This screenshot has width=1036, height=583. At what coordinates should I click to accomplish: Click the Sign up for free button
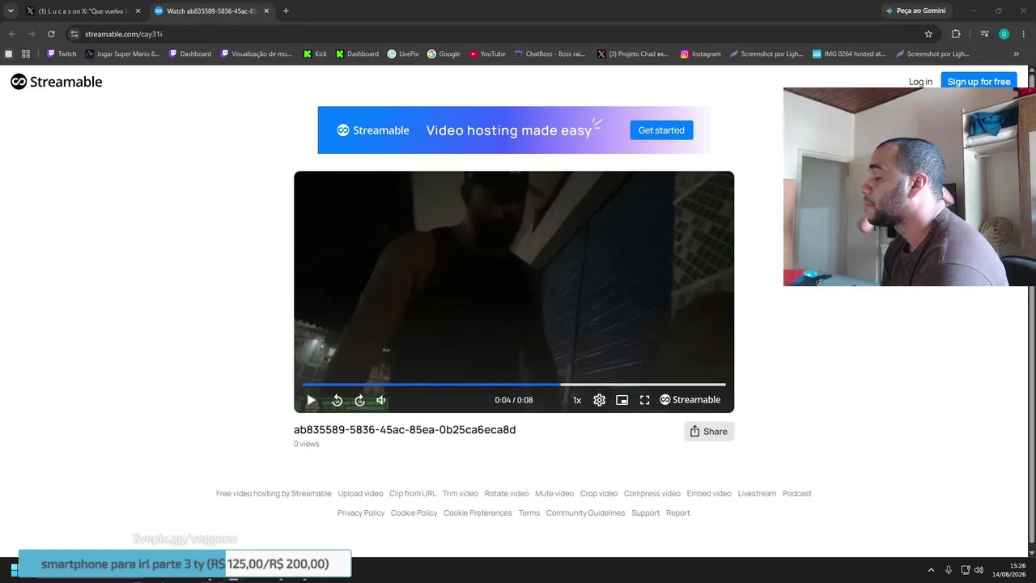click(x=979, y=82)
